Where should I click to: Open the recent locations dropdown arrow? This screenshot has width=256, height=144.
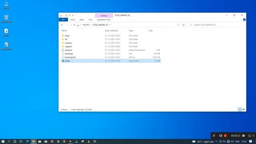(x=71, y=25)
